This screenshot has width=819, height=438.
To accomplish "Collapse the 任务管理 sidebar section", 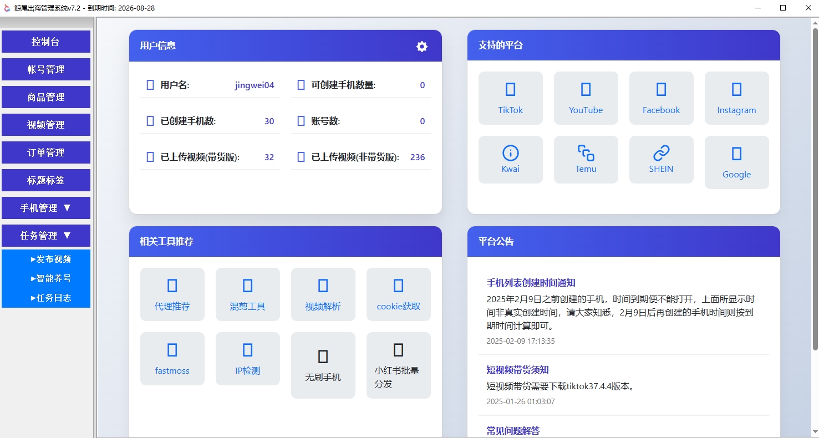I will 46,236.
